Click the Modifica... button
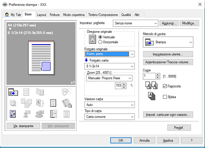The image size is (205, 148). click(x=189, y=23)
